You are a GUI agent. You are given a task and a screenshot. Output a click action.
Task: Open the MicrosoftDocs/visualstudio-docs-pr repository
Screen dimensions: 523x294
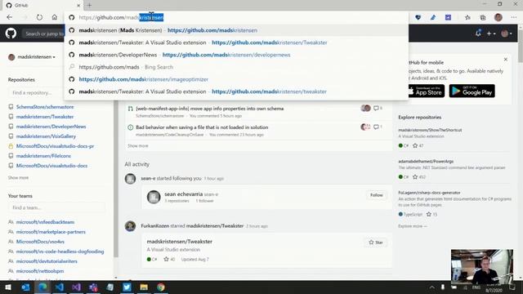(55, 146)
